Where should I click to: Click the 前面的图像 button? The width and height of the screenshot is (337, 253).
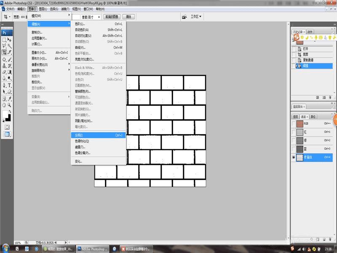pos(112,17)
